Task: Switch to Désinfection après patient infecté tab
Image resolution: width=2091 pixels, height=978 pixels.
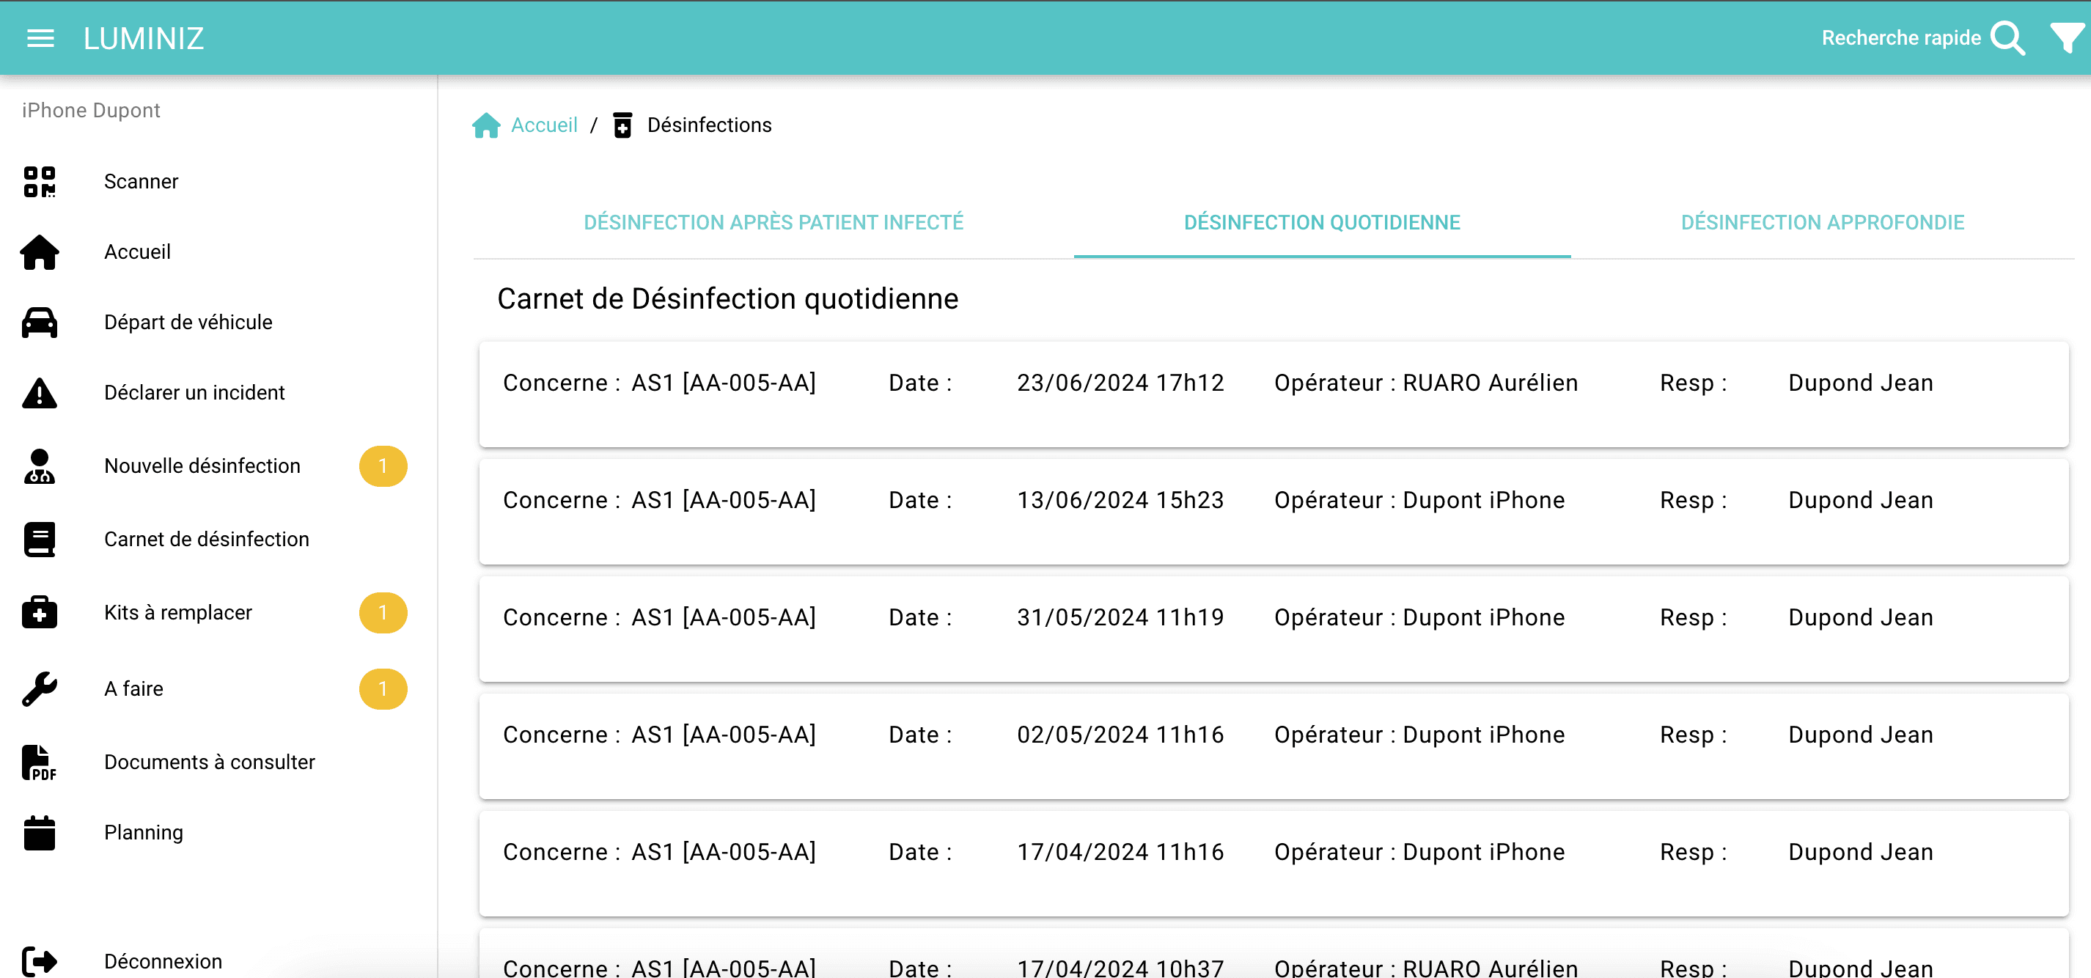Action: [773, 221]
